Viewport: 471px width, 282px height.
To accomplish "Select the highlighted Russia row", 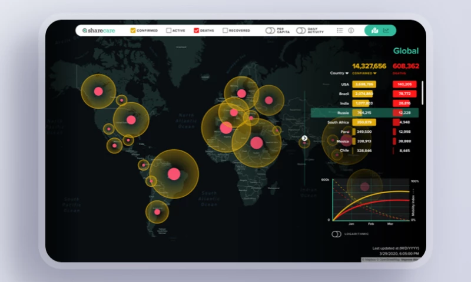I will pyautogui.click(x=364, y=113).
